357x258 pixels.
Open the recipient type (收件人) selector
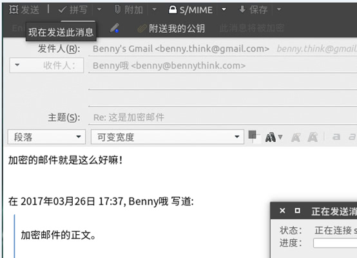pos(46,66)
